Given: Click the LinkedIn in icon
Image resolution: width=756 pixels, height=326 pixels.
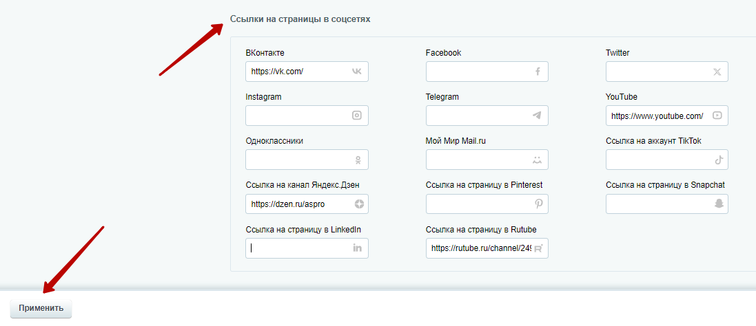Looking at the screenshot, I should (x=357, y=248).
